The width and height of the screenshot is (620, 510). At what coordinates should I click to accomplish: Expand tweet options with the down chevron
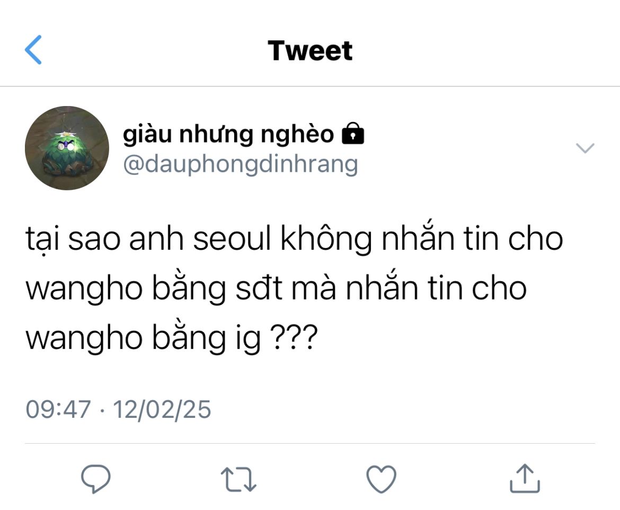[x=585, y=148]
